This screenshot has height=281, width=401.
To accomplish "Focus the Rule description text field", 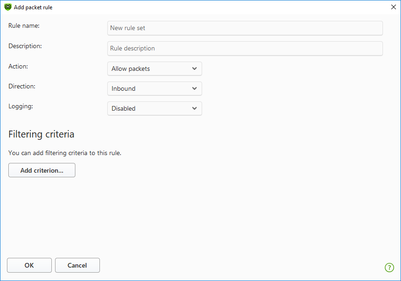I will pos(245,48).
